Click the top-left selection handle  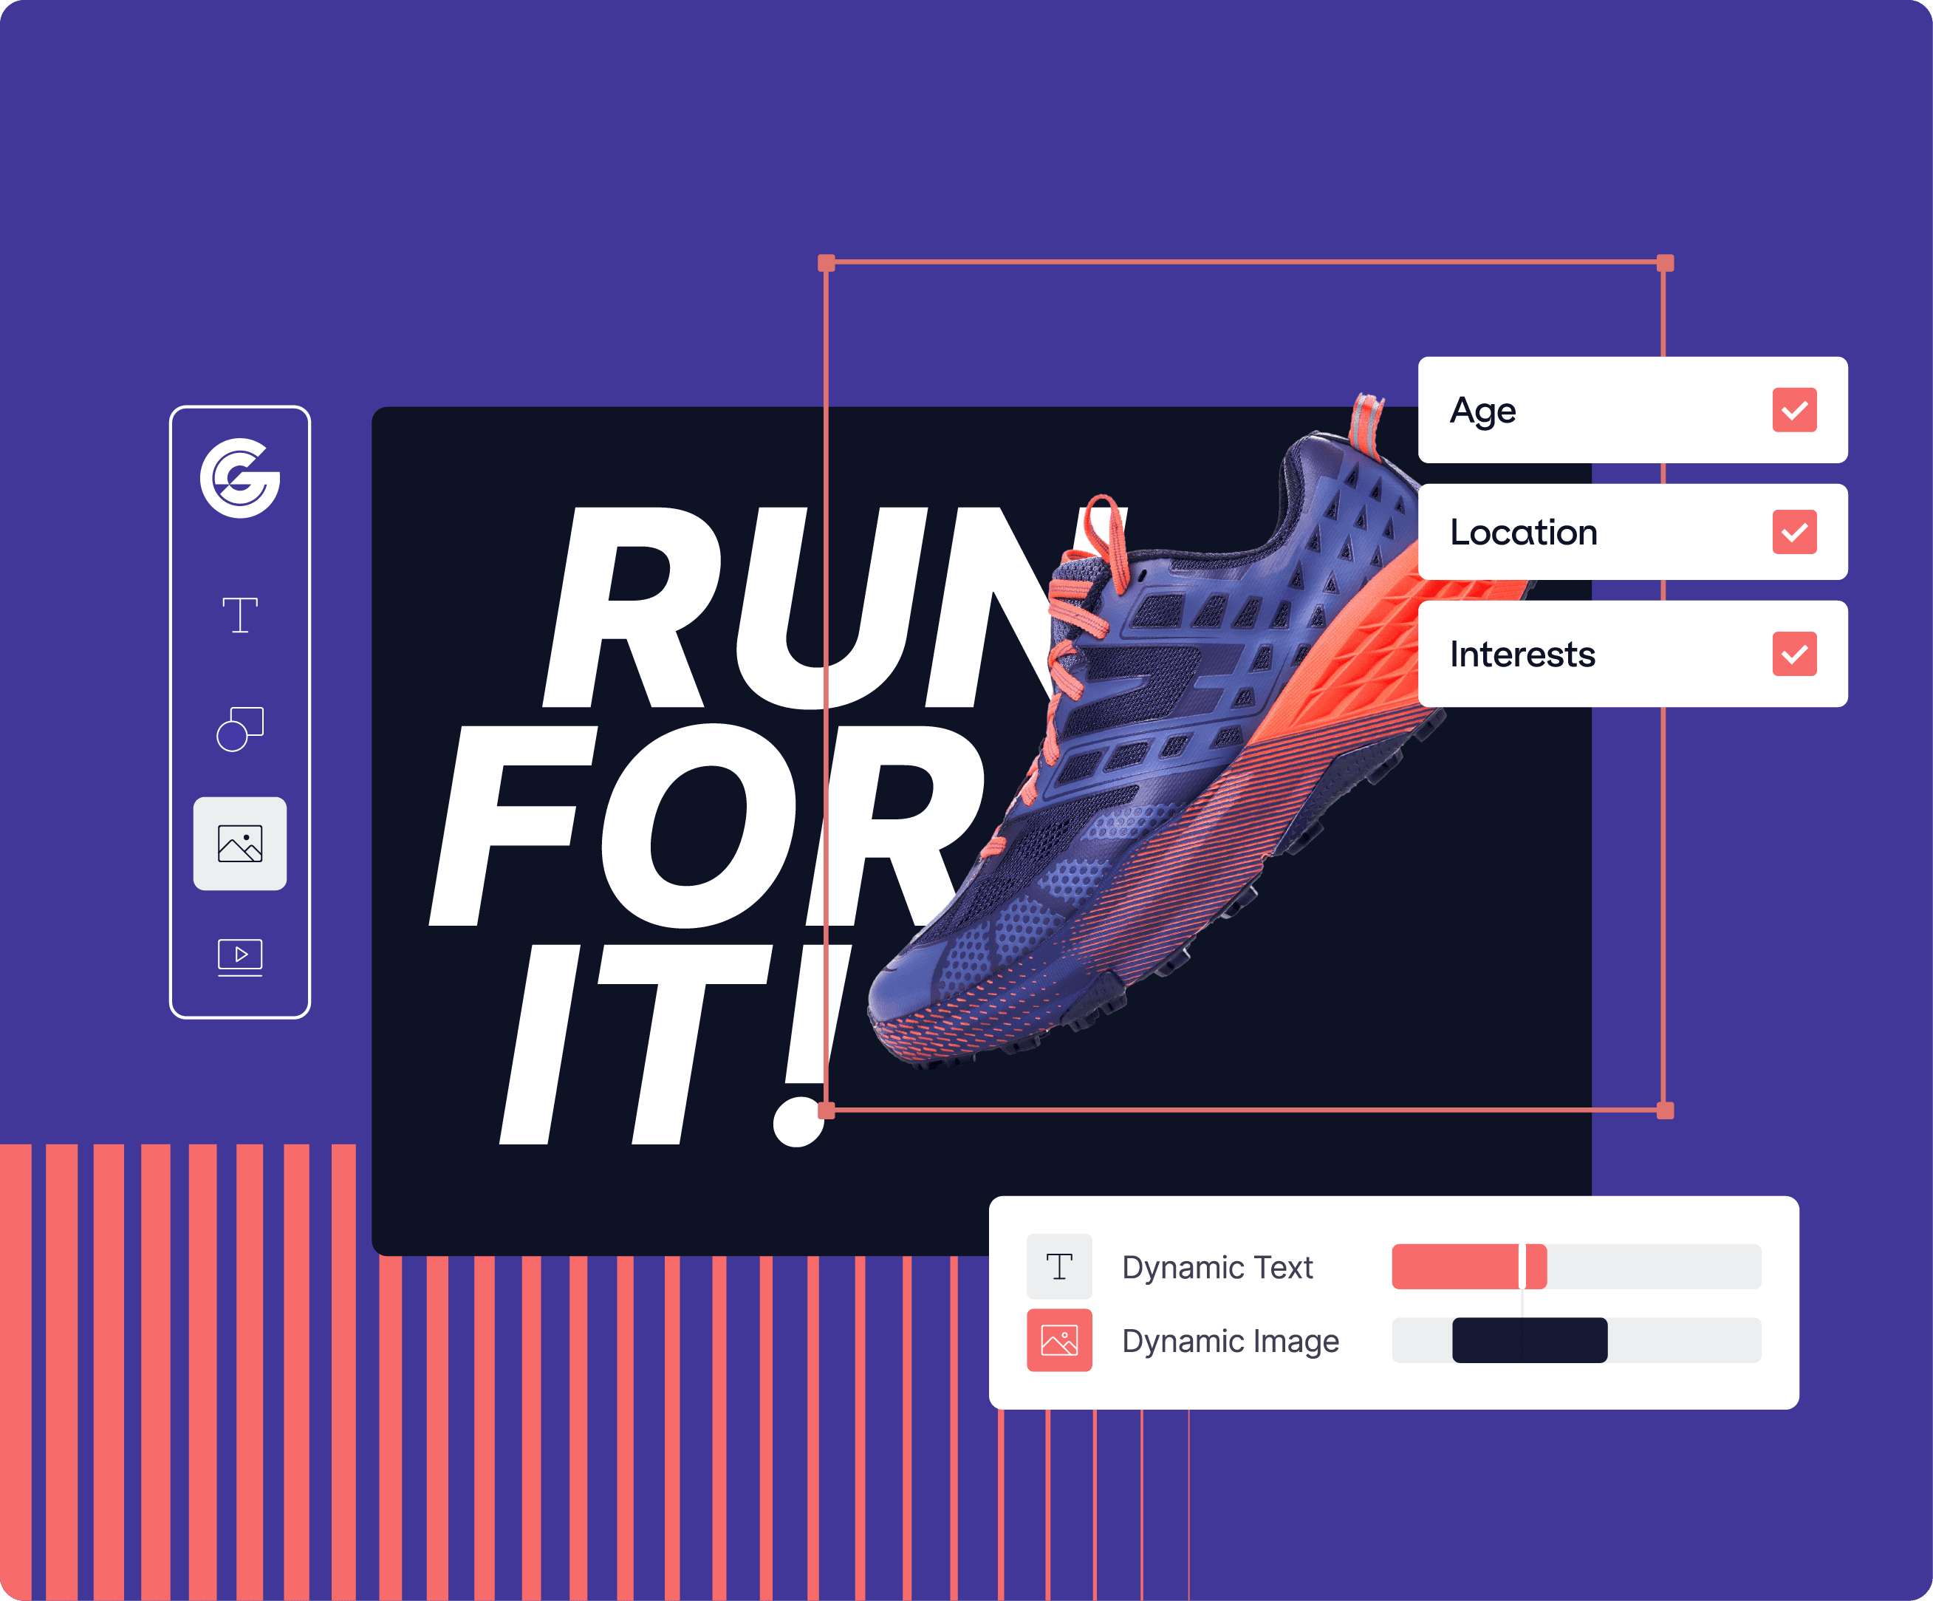(827, 264)
